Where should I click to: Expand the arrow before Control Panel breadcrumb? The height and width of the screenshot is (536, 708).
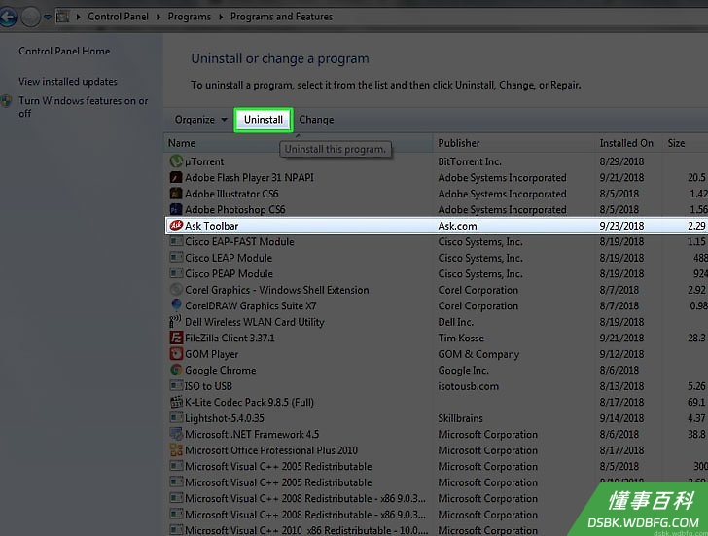(79, 17)
